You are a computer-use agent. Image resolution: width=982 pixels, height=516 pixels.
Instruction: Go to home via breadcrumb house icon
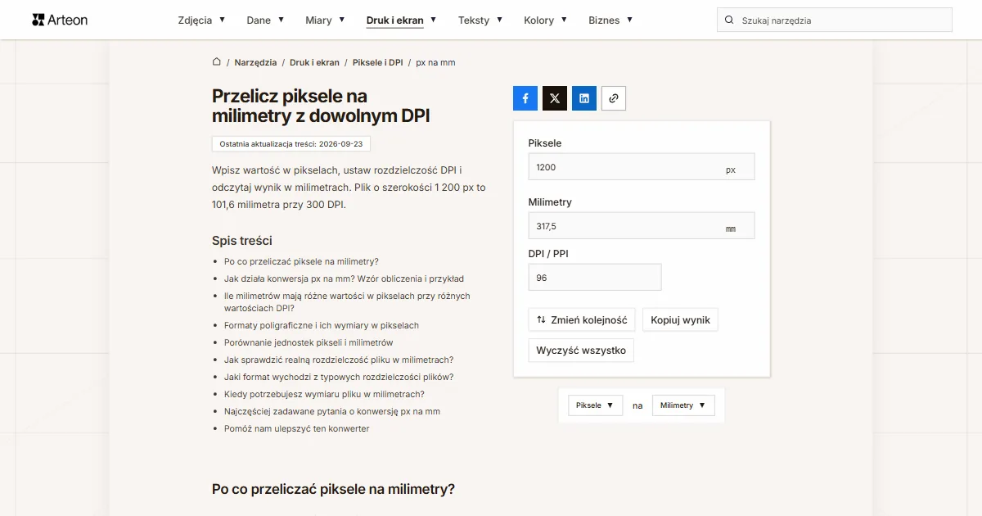click(217, 62)
